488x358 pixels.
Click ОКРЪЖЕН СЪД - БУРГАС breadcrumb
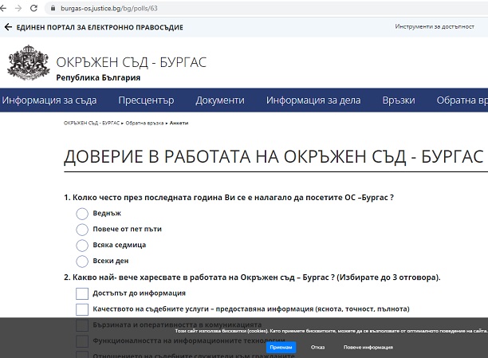pyautogui.click(x=92, y=123)
